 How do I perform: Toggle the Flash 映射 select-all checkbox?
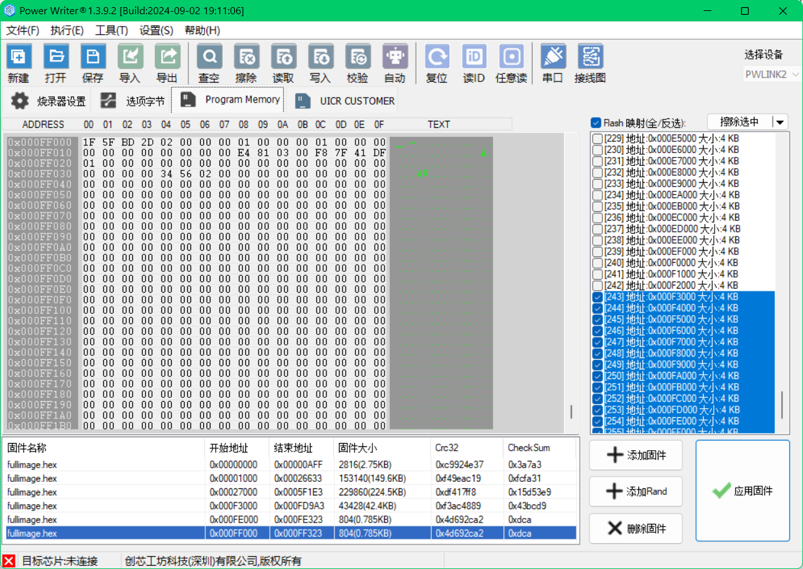(x=596, y=123)
